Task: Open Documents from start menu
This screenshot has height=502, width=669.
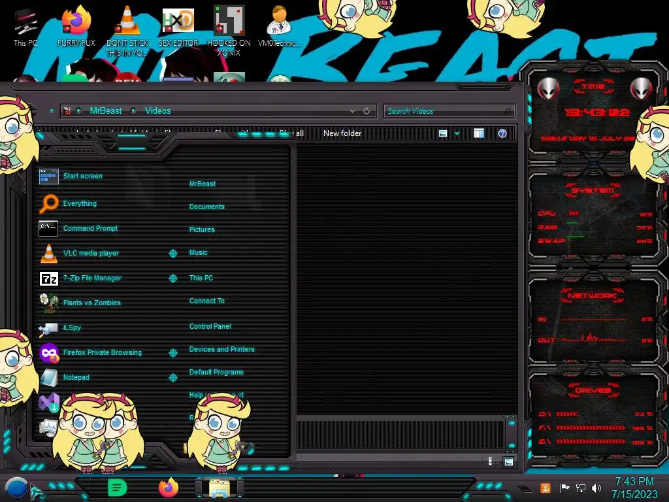Action: click(207, 207)
